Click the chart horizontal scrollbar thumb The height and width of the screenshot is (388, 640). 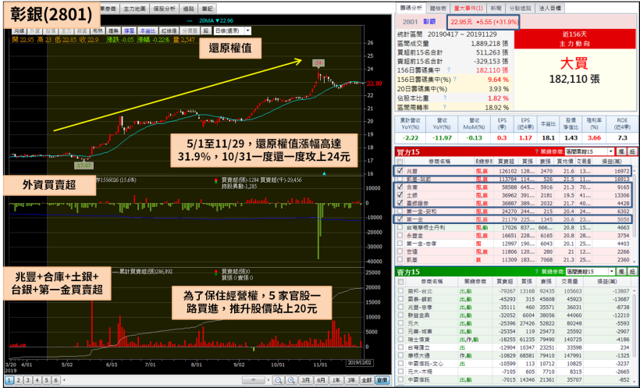254,380
